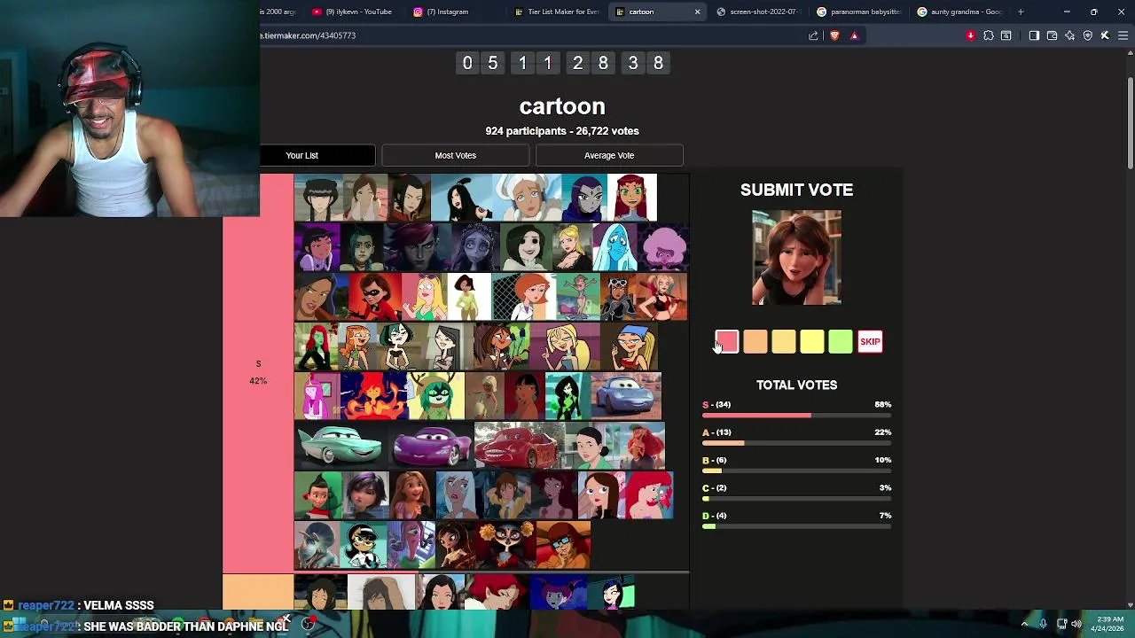Vote S tier with the red swatch

coord(726,341)
